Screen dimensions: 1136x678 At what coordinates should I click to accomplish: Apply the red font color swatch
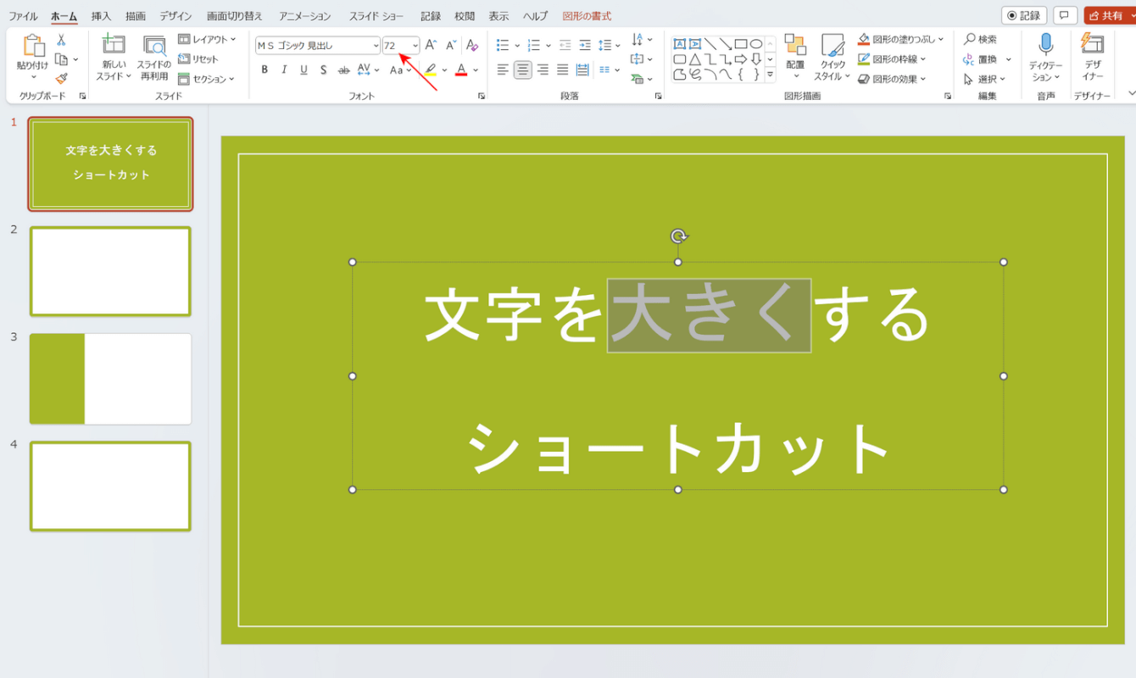click(x=461, y=69)
